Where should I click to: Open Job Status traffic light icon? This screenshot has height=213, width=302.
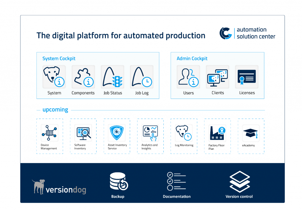[x=112, y=77]
